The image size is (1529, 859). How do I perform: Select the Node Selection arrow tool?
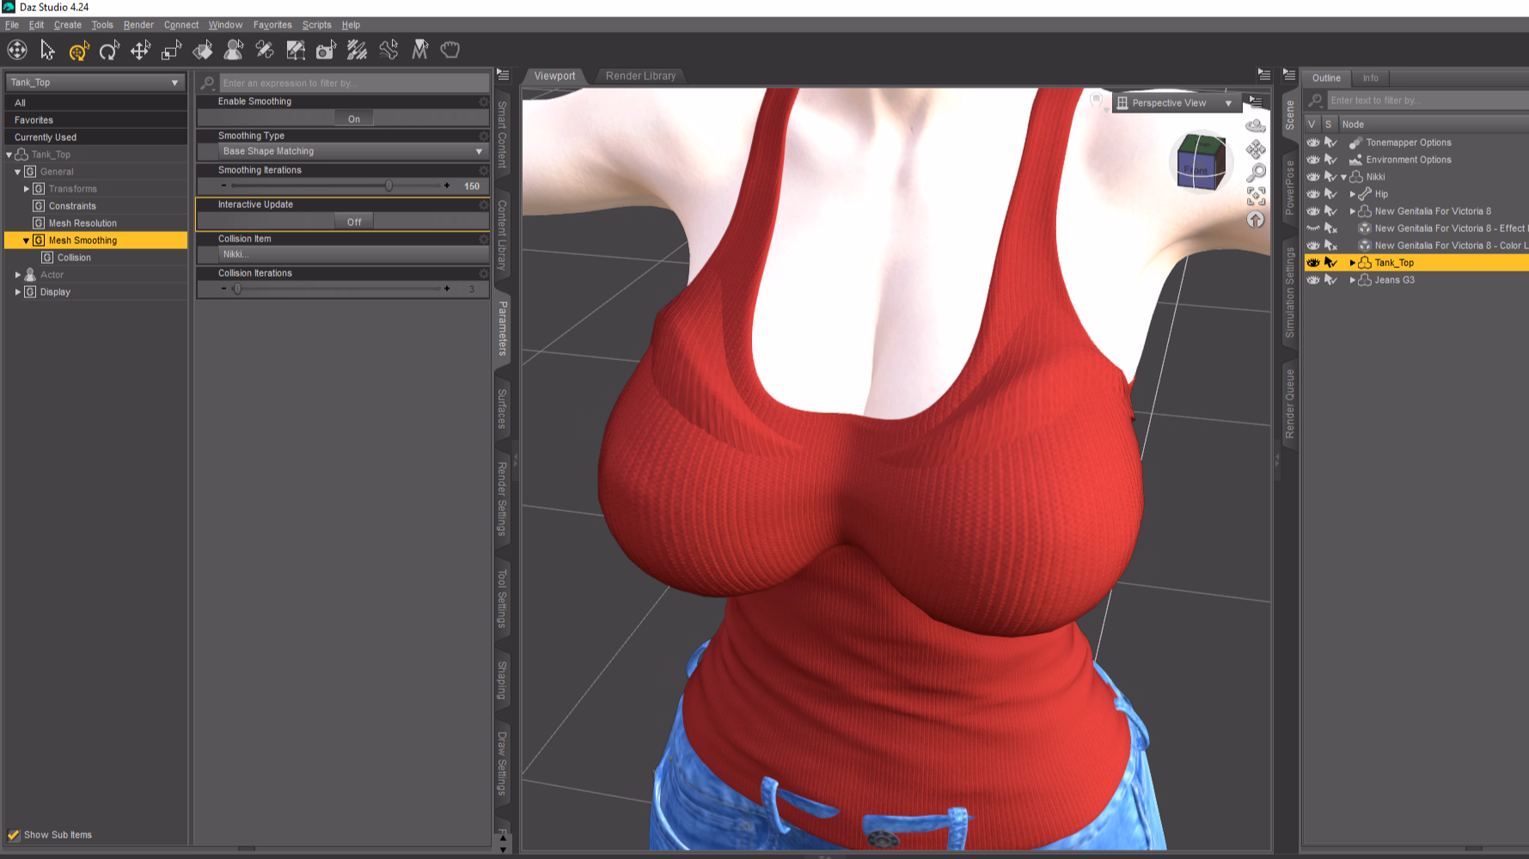pyautogui.click(x=47, y=51)
